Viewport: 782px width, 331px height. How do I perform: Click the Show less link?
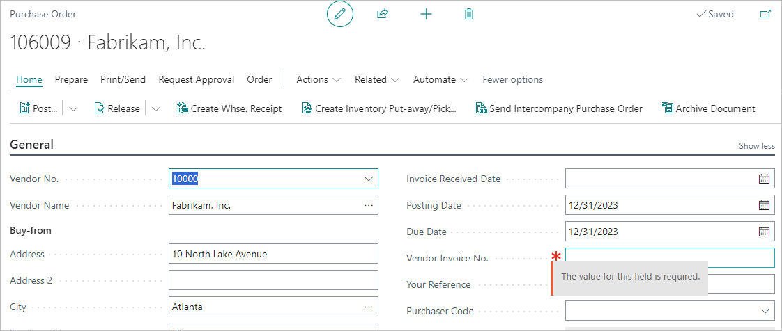click(x=757, y=146)
